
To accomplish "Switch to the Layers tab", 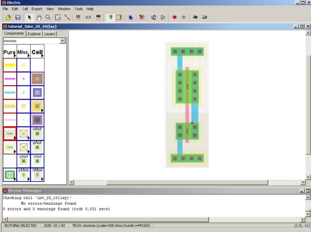I will click(49, 34).
